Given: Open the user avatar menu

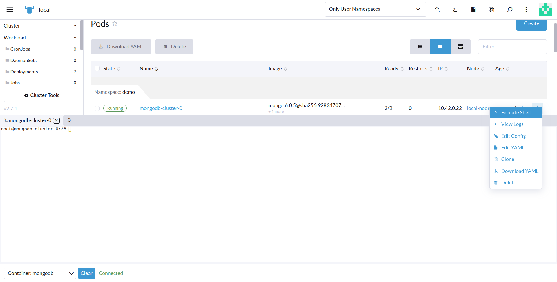Looking at the screenshot, I should (x=546, y=9).
